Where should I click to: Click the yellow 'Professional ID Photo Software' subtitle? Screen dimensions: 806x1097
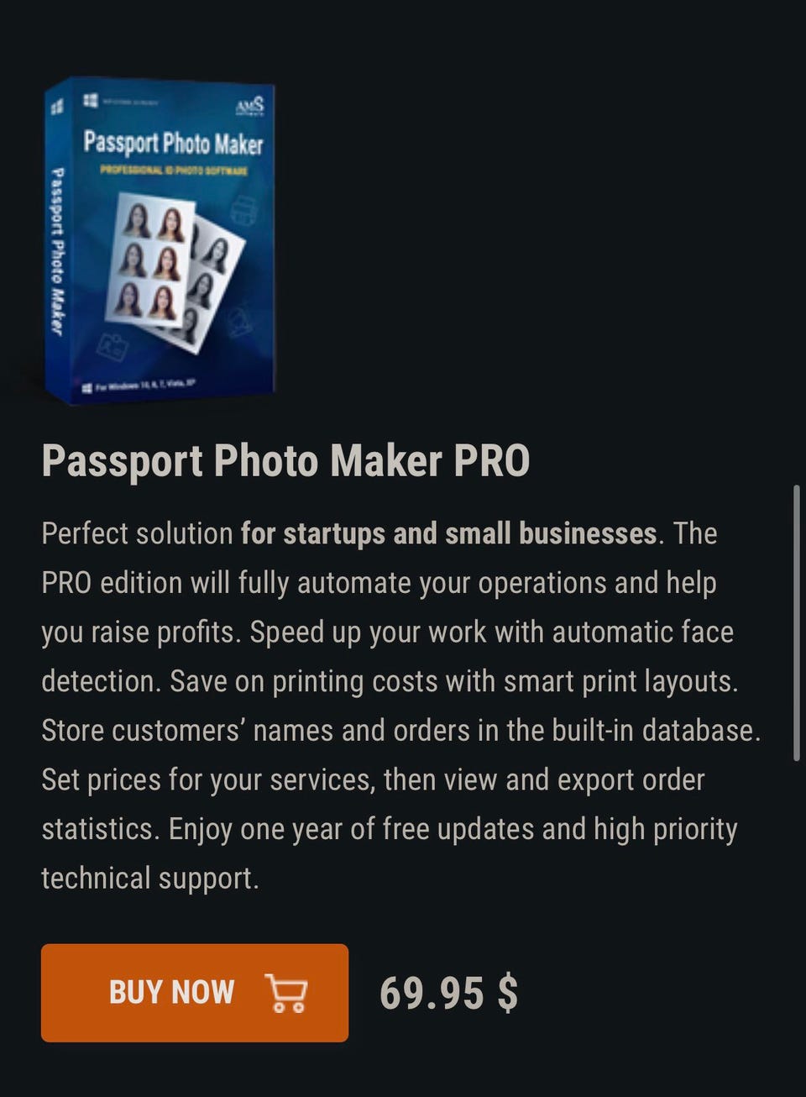click(174, 171)
